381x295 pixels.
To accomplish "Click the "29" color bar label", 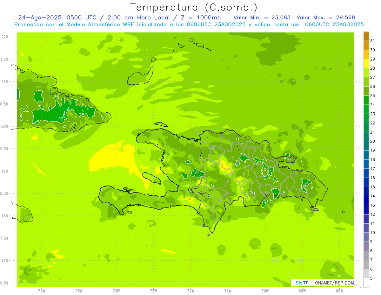I will coord(372,59).
